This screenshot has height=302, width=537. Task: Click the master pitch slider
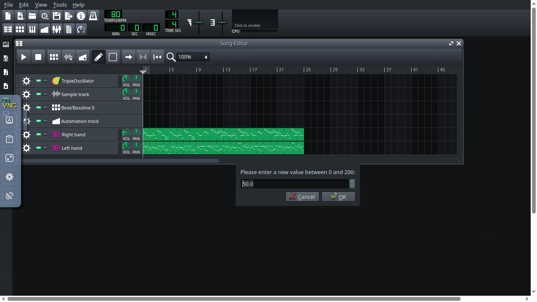(222, 22)
